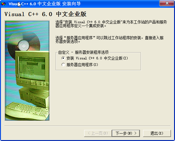Quit setup using the 退出(X) button

(x=157, y=133)
